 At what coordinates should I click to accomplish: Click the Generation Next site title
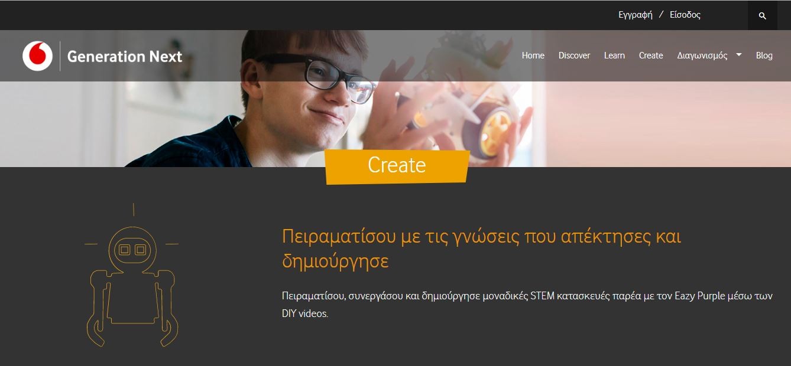pyautogui.click(x=125, y=57)
